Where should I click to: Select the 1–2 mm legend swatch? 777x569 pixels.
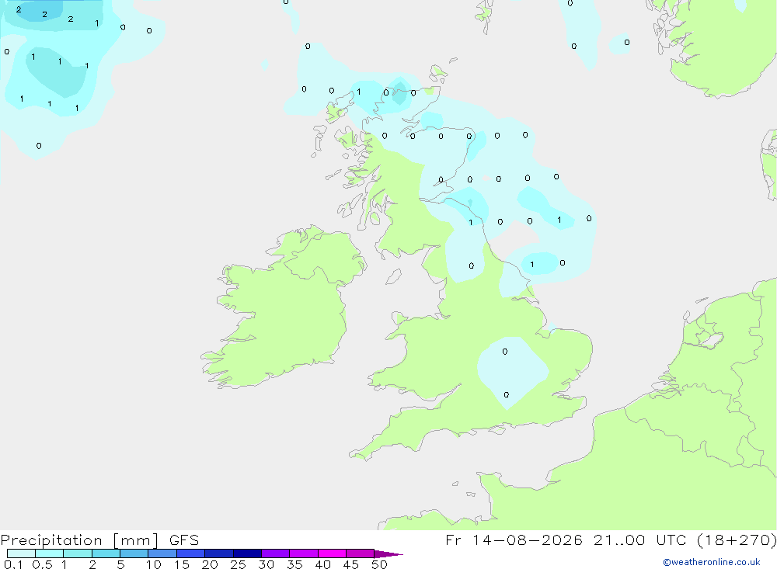78,553
